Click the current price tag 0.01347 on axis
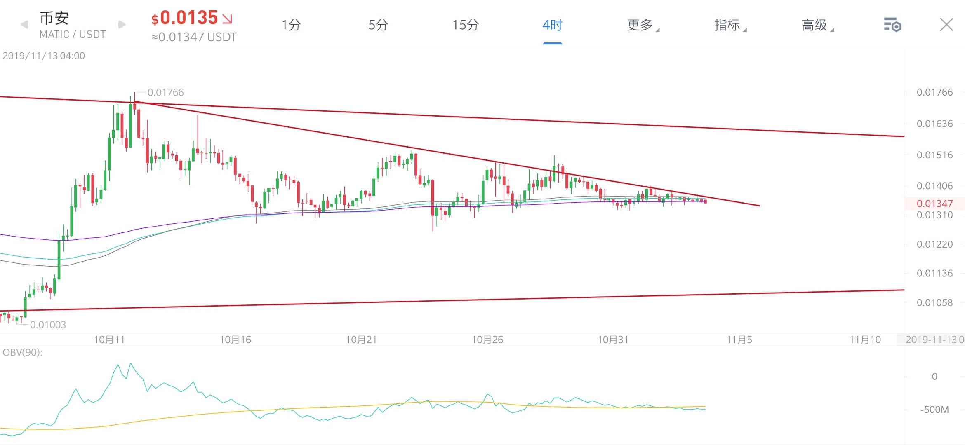965x445 pixels. point(934,204)
